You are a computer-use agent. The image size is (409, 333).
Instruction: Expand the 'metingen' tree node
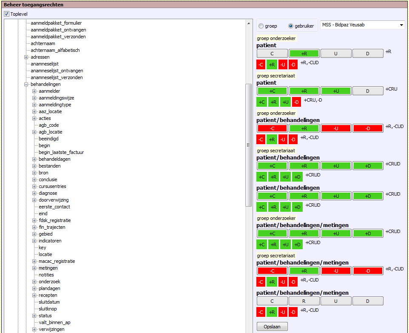34,268
